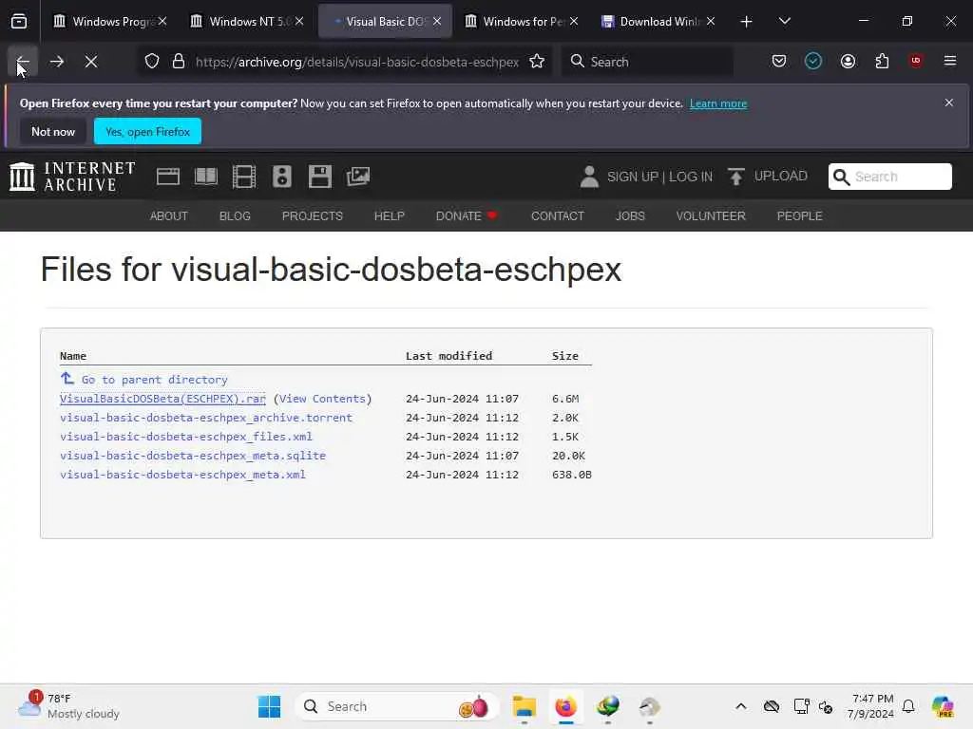Open Internet Archive images icon
Screen dimensions: 973x729
(x=358, y=177)
